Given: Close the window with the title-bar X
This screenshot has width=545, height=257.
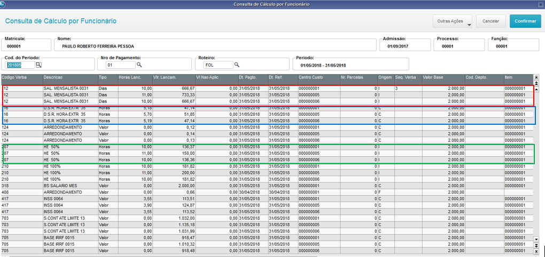Looking at the screenshot, I should (x=541, y=4).
